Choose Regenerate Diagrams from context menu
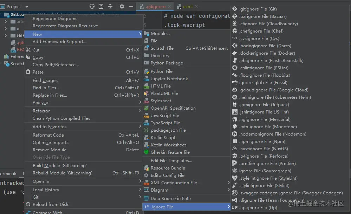351x214 pixels. 83,19
